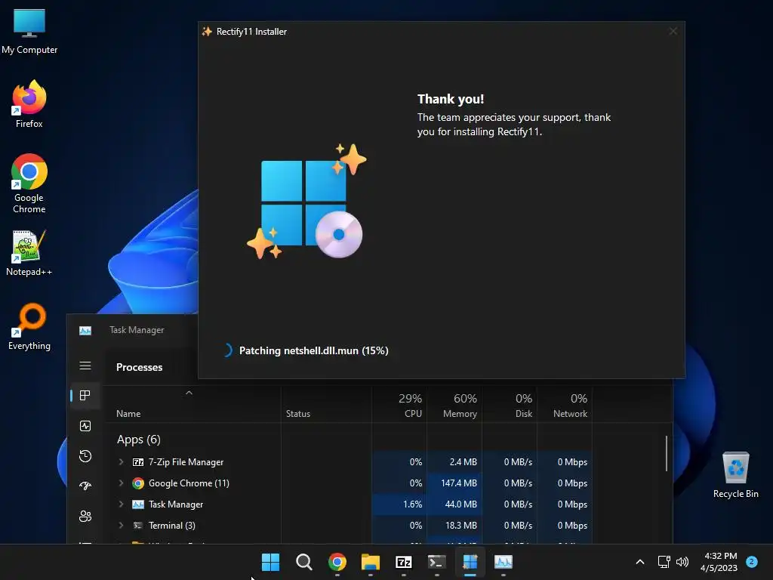Open Search from the taskbar
This screenshot has height=580, width=773.
pyautogui.click(x=303, y=562)
